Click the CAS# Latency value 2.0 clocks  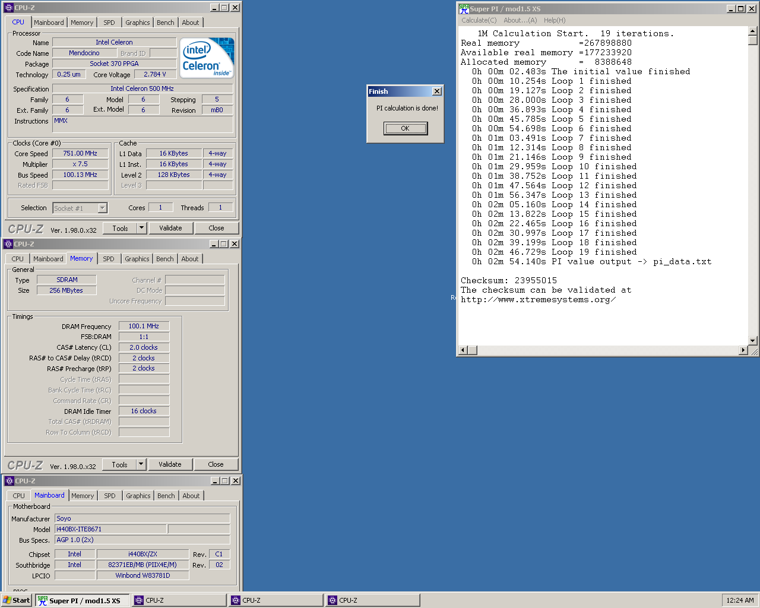click(x=144, y=347)
